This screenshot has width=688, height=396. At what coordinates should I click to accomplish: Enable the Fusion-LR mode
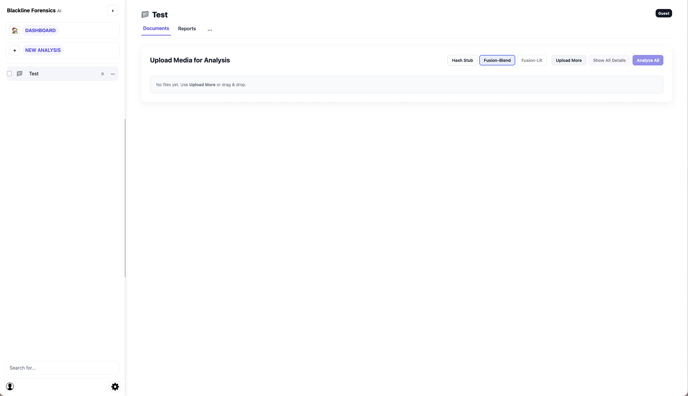[531, 60]
